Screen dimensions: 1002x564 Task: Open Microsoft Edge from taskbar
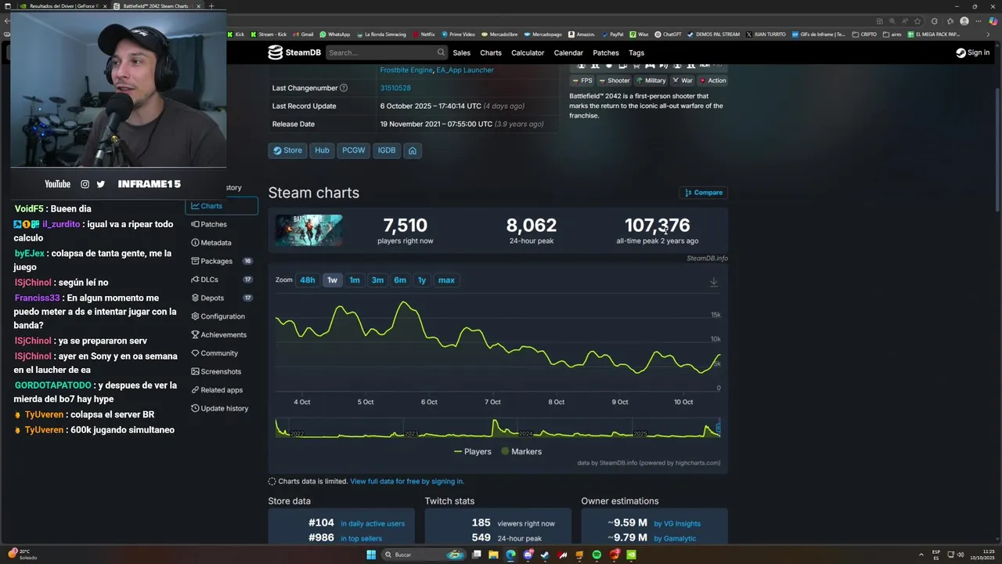coord(510,555)
